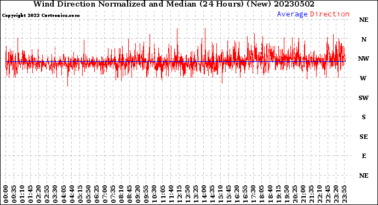Click the 13:25 time axis label
This screenshot has height=205, width=378.
tap(196, 194)
